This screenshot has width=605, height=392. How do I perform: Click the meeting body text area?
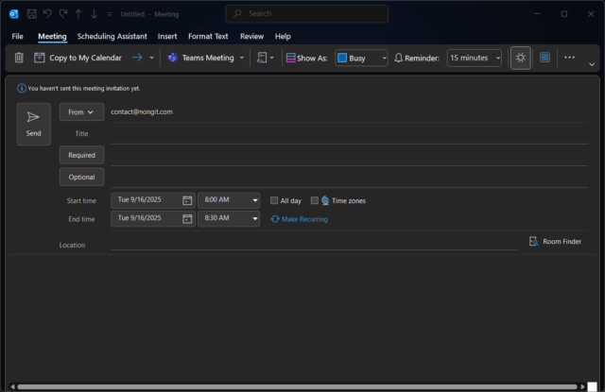pos(301,318)
